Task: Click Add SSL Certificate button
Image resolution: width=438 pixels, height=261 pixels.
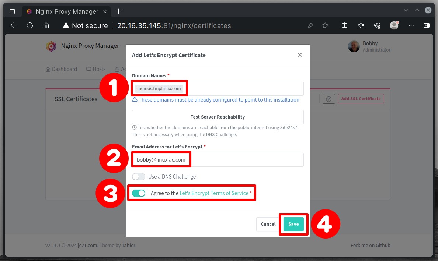Action: pyautogui.click(x=361, y=99)
